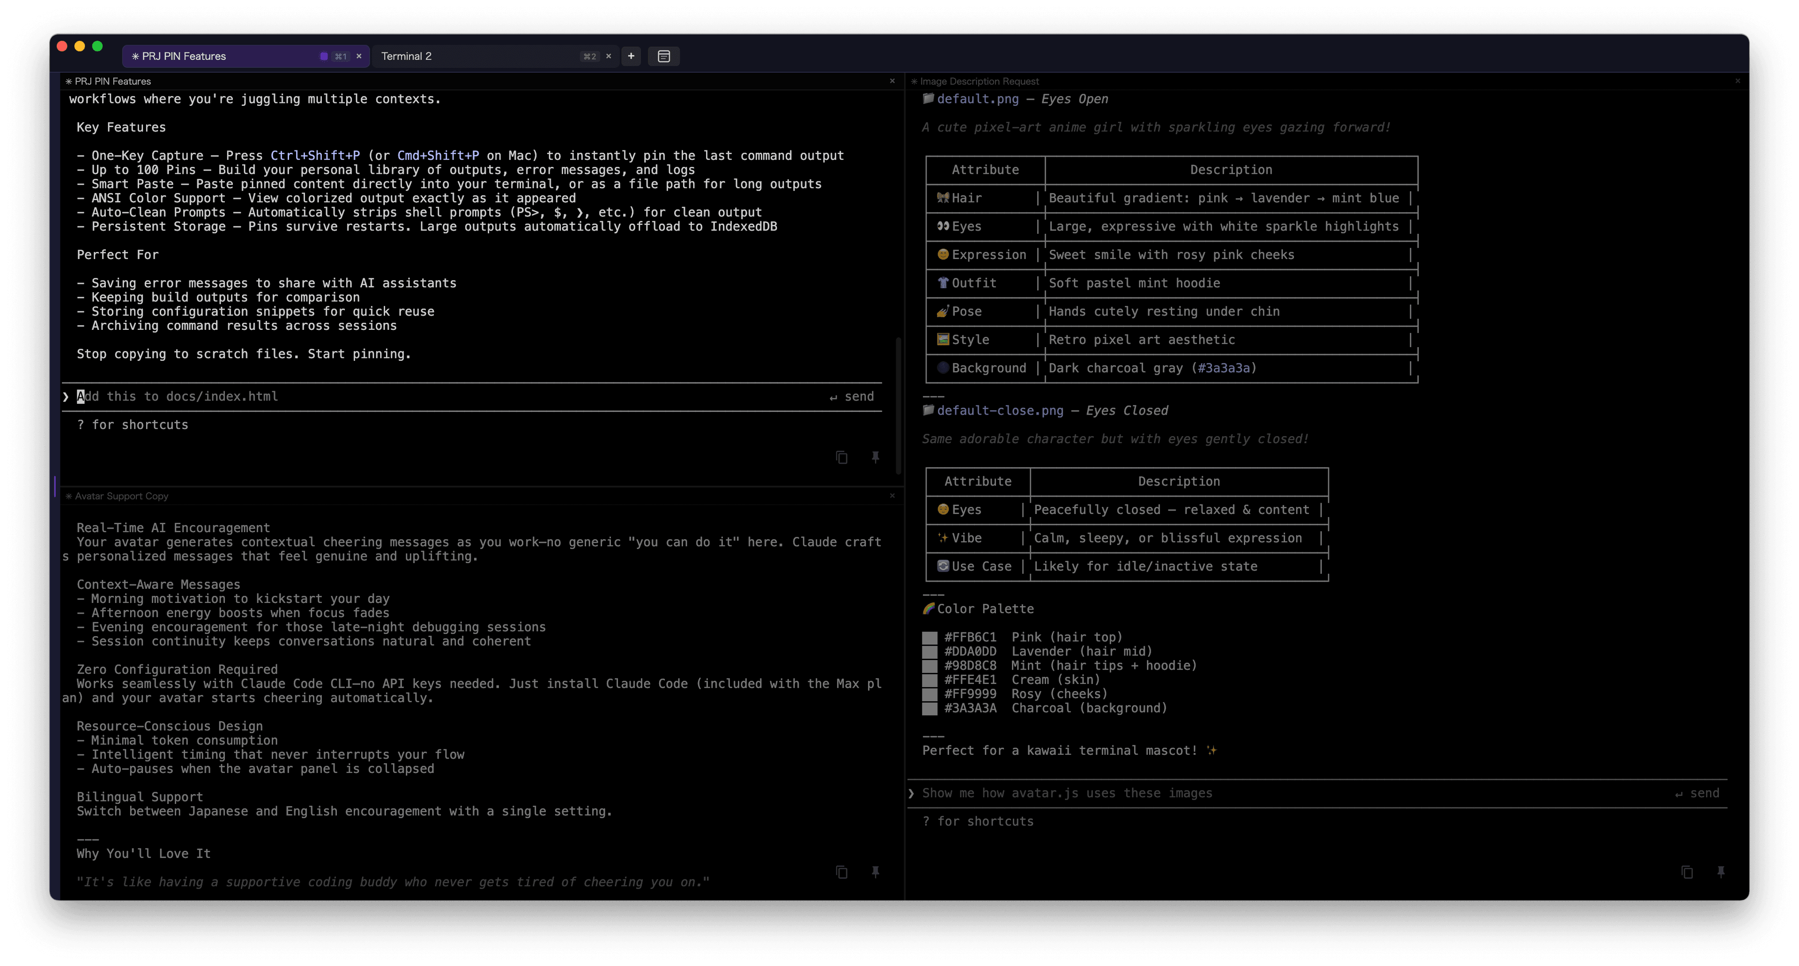Close the Image Description Request pane

(1738, 81)
